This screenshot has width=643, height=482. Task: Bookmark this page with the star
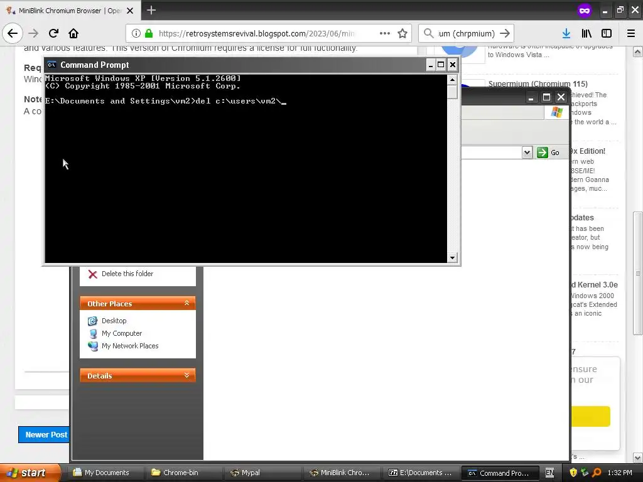403,33
